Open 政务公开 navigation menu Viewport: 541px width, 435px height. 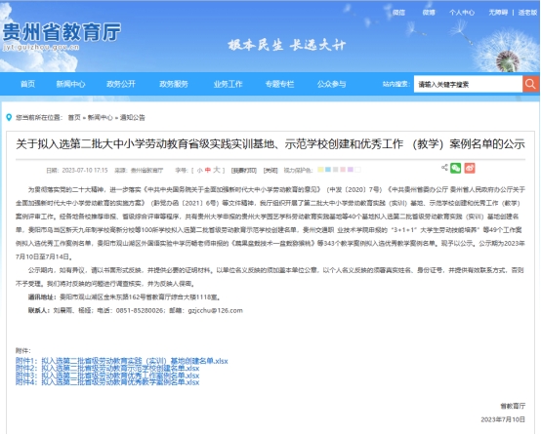(x=121, y=84)
